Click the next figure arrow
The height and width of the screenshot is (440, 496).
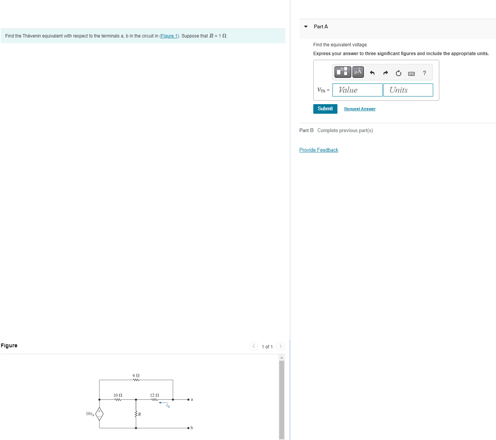click(x=280, y=346)
